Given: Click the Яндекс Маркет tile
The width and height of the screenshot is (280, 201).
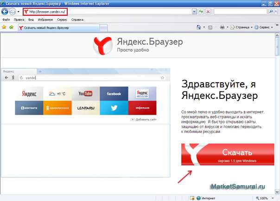Looking at the screenshot, I should click(142, 94).
